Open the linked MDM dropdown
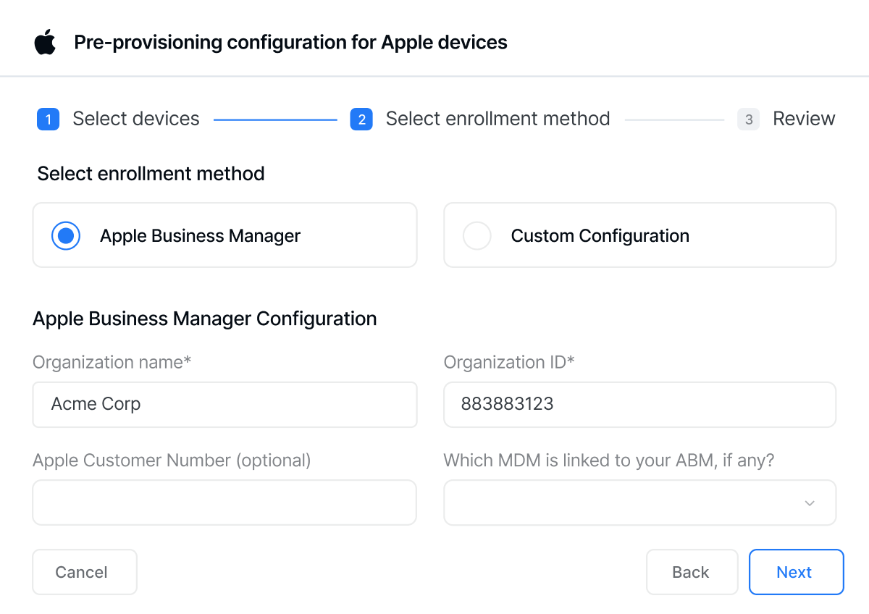Image resolution: width=869 pixels, height=614 pixels. pyautogui.click(x=639, y=502)
